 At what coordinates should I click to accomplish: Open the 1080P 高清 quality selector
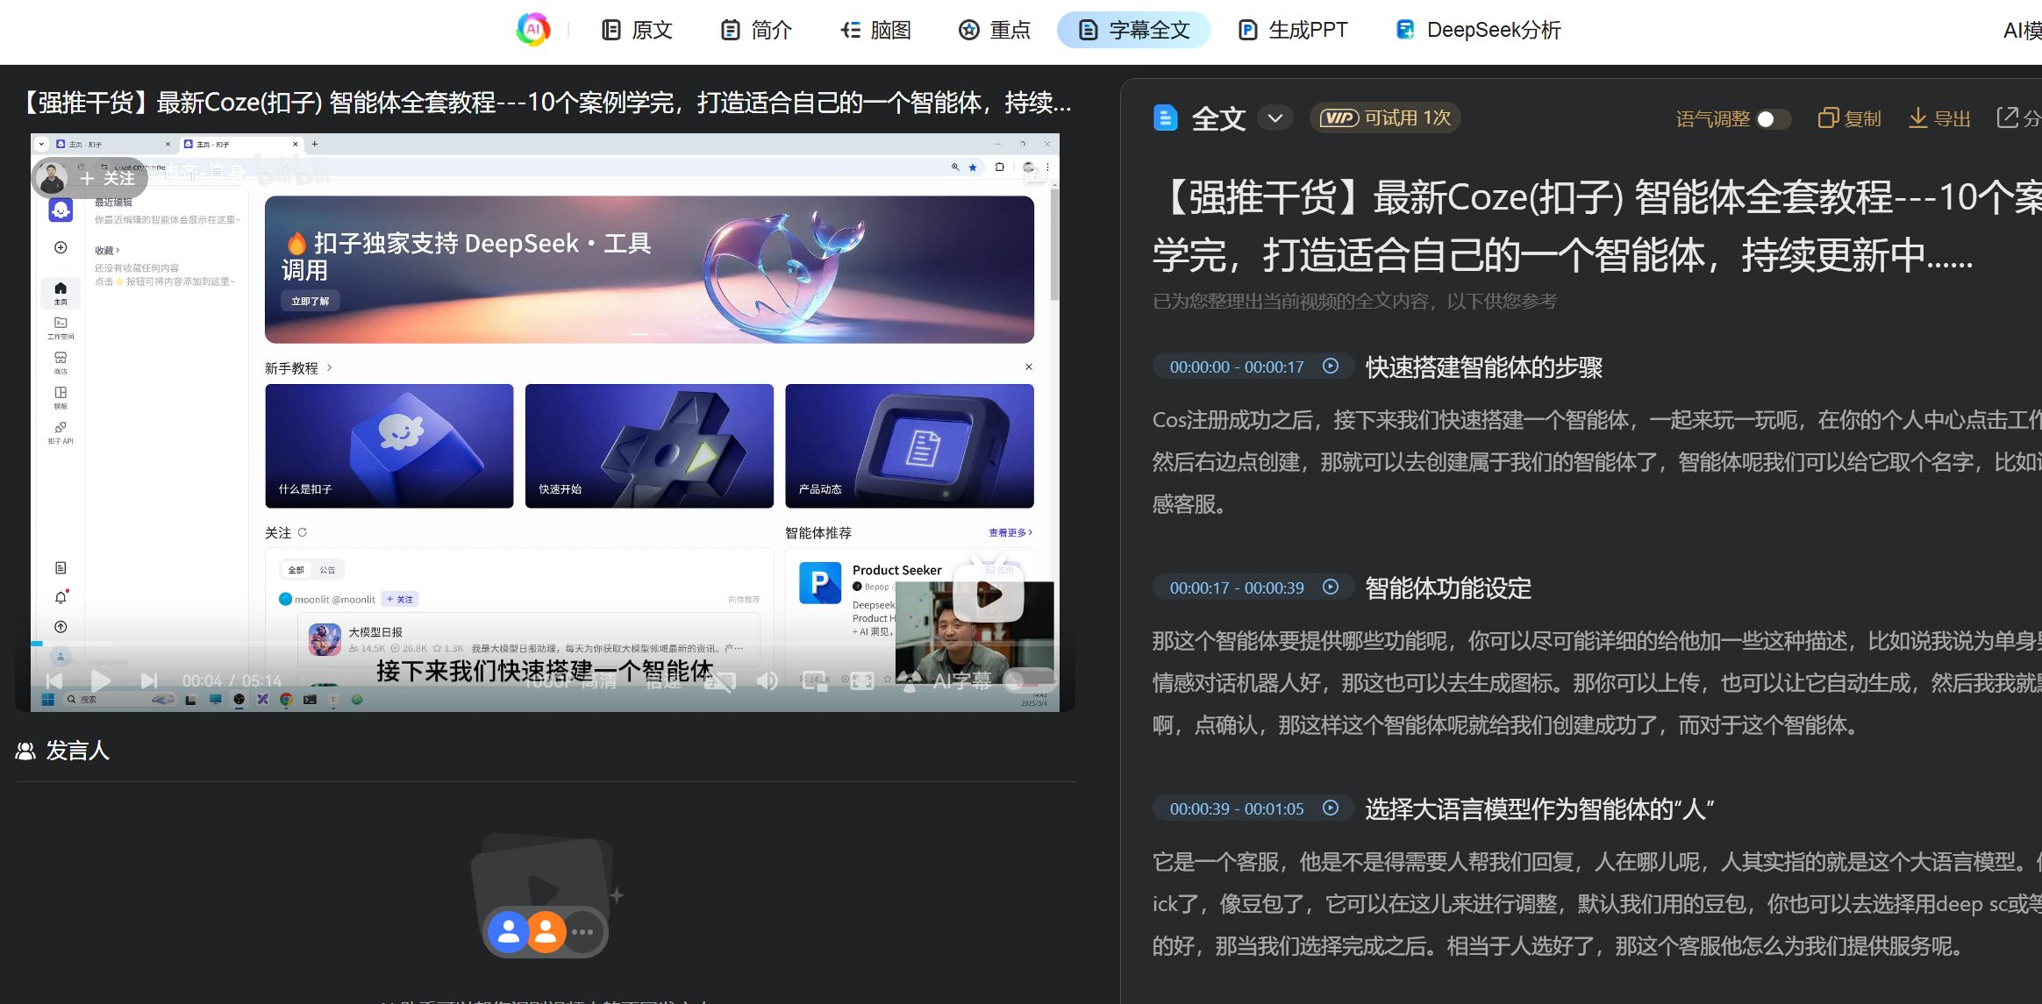click(x=570, y=680)
